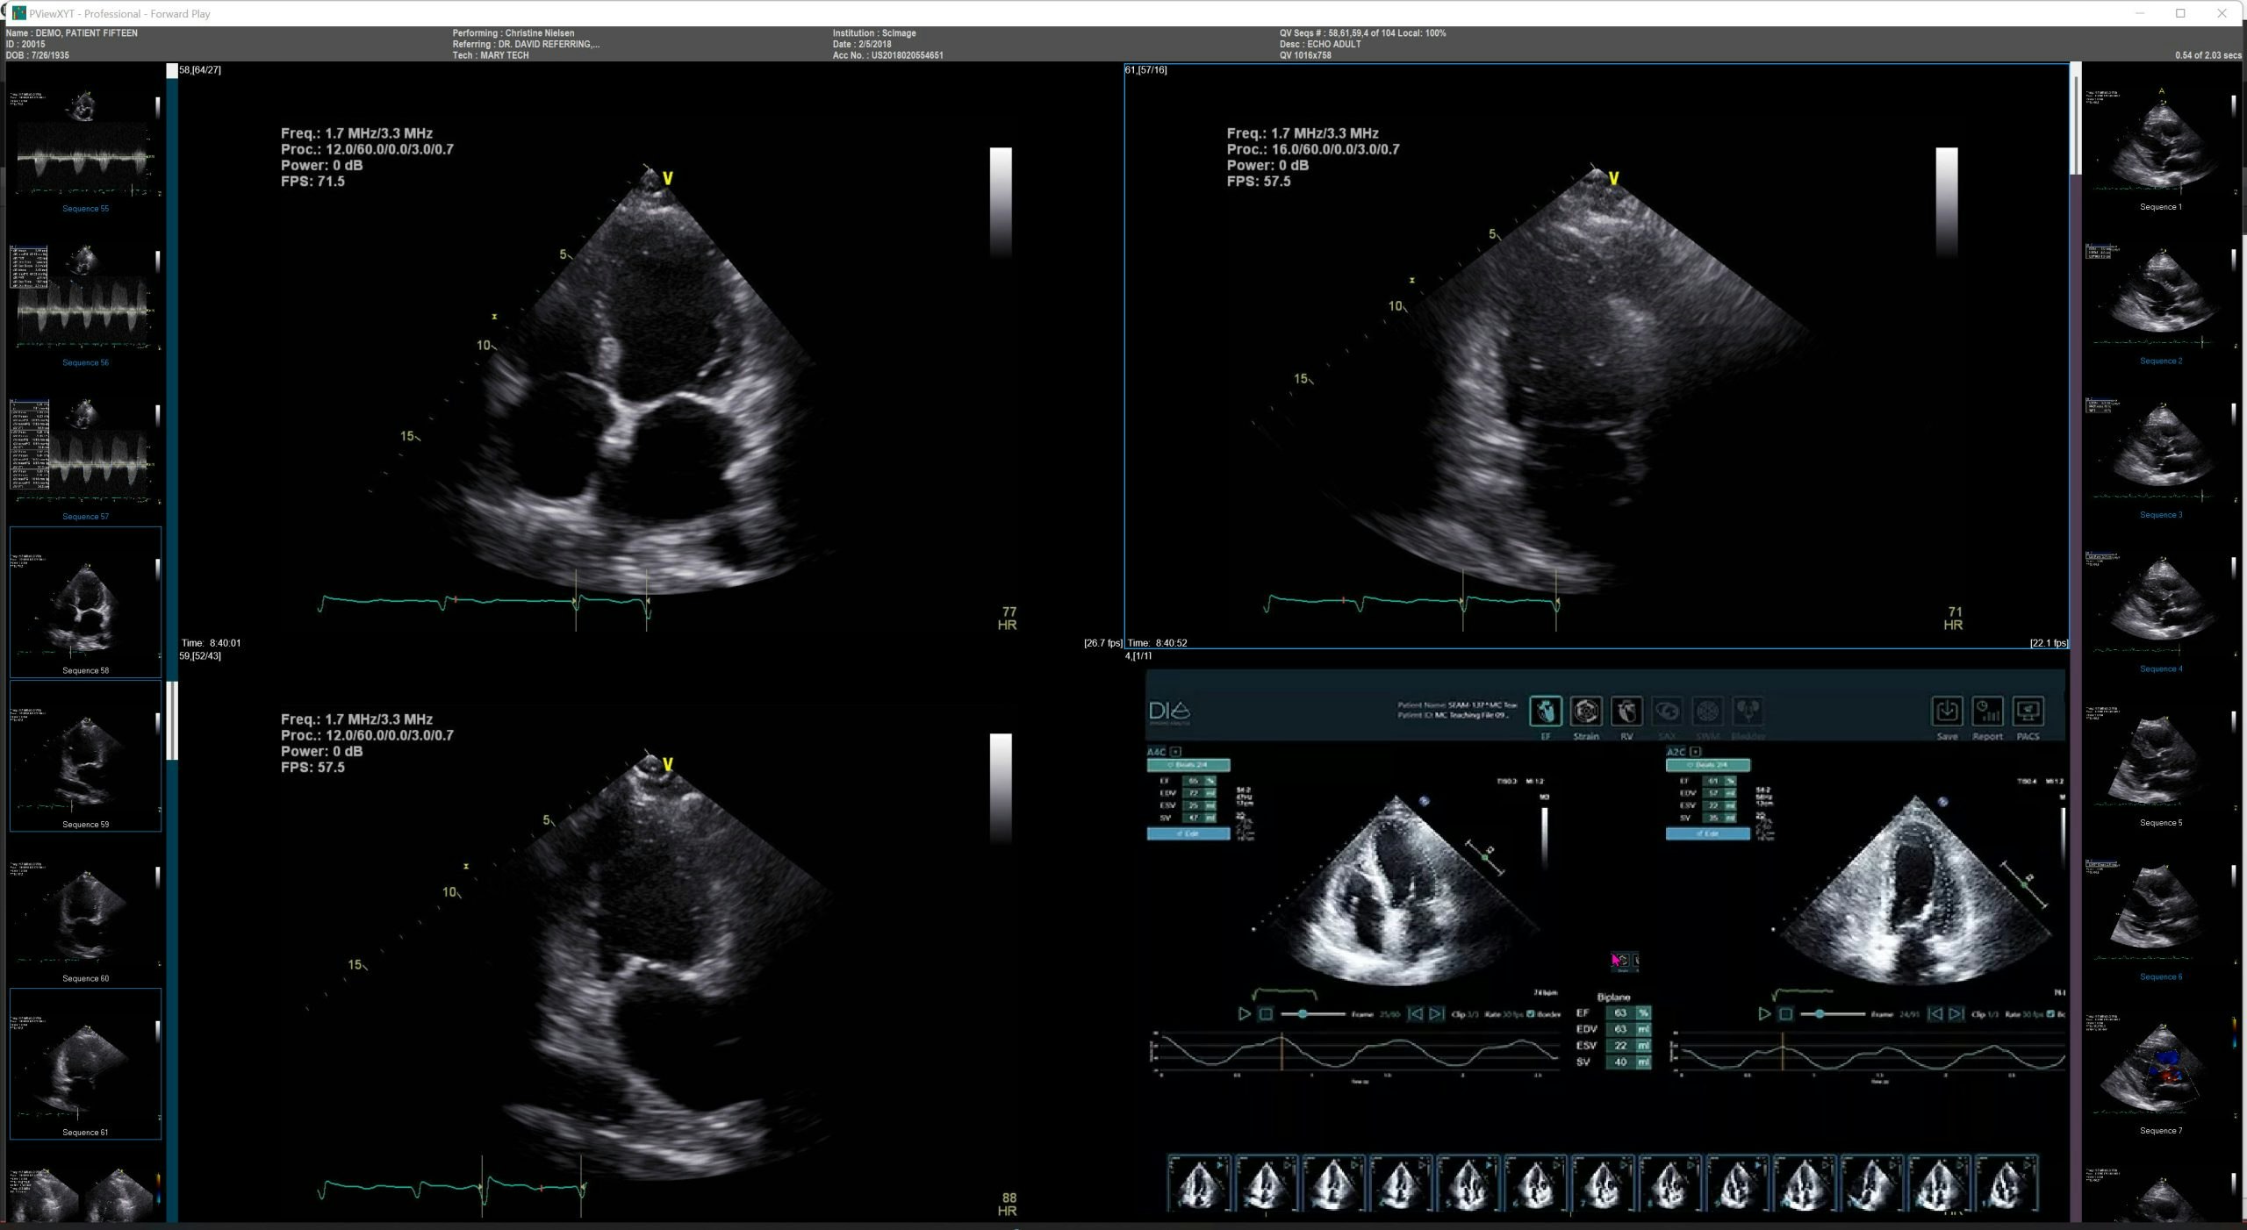Click the Biplane SV value 40
Screen dimensions: 2247x1230
tap(1620, 1062)
